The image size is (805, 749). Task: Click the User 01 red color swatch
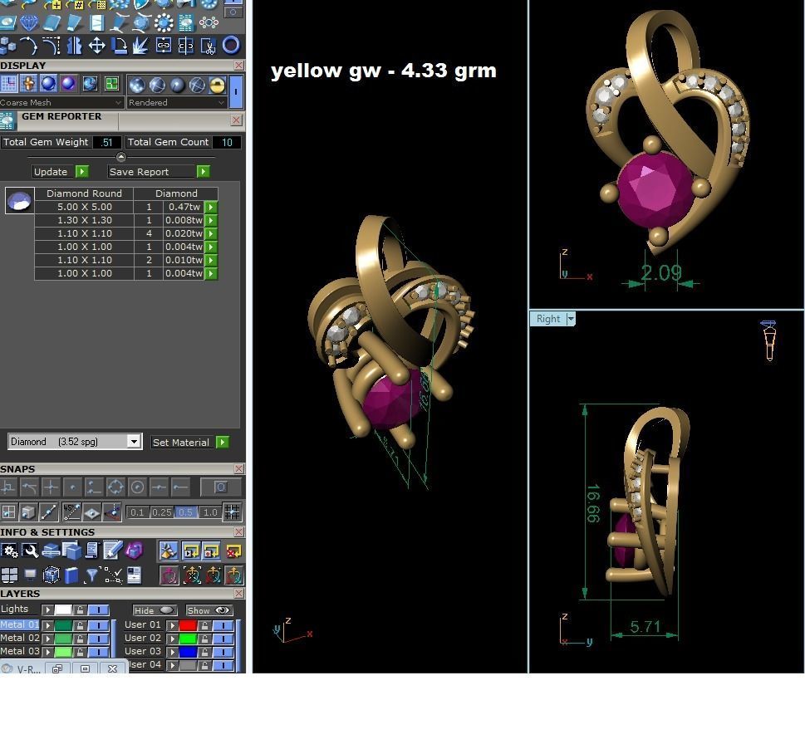(x=188, y=625)
